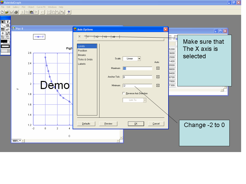Click the Bring to Front toolbar icon
This screenshot has height=184, width=246.
pos(58,12)
